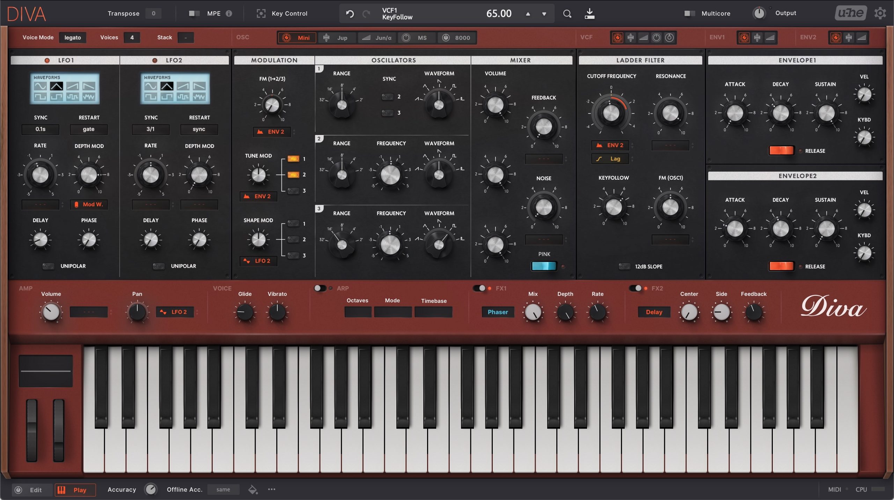894x500 pixels.
Task: Click the Play view button
Action: point(75,490)
